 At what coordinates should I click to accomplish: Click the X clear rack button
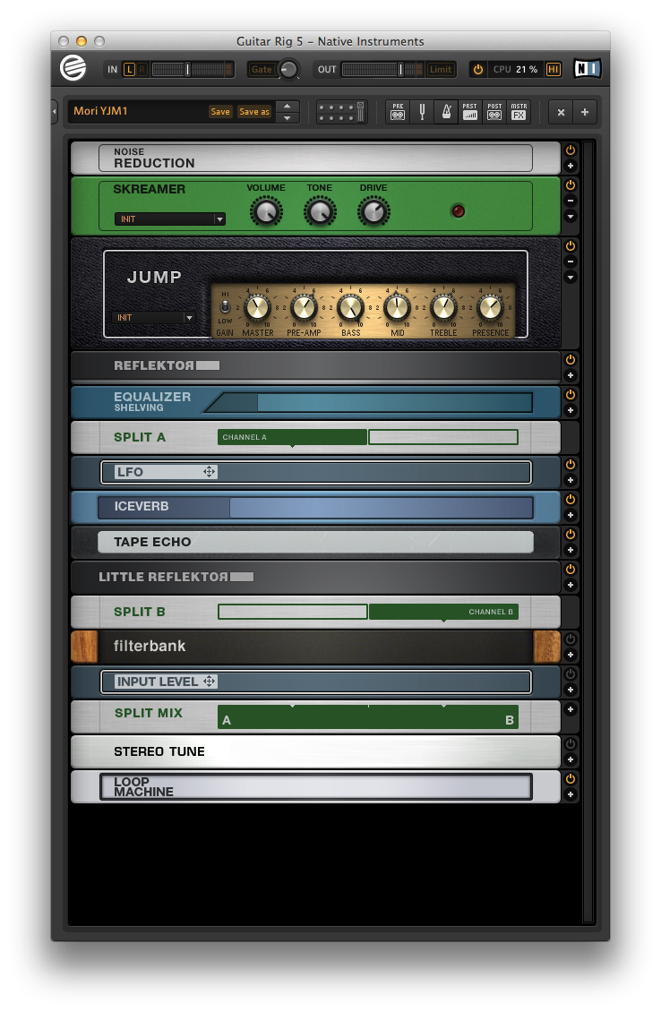point(561,112)
